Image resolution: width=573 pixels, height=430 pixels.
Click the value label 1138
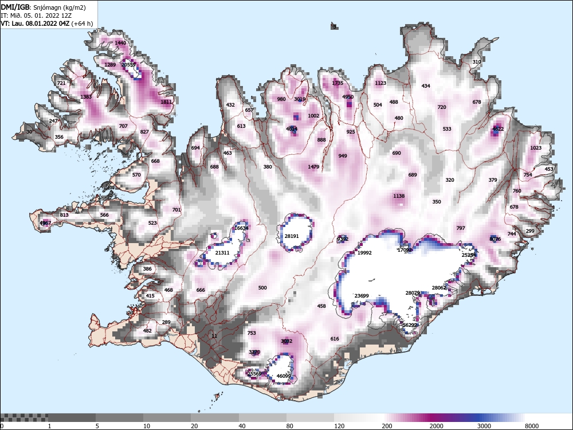[399, 196]
